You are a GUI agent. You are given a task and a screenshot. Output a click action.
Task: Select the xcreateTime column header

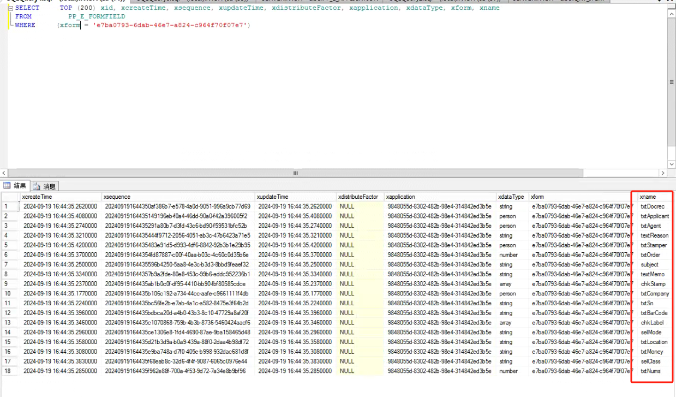(x=37, y=197)
